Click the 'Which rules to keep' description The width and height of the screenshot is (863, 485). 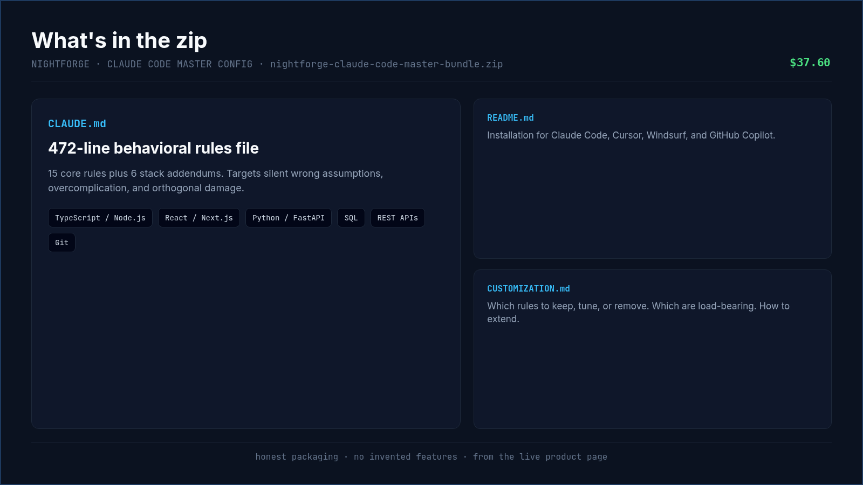[x=638, y=313]
